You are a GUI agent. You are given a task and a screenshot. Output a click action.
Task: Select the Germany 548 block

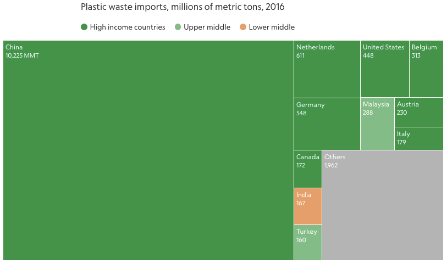tap(327, 123)
